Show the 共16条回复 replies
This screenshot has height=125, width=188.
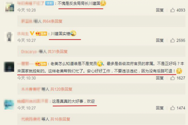coord(60,119)
